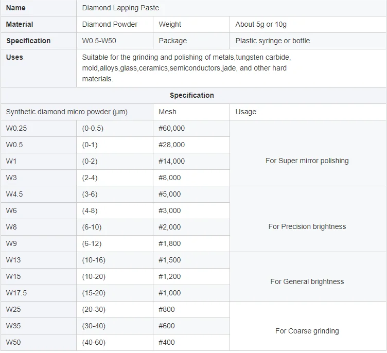Click the For Coarse grinding cell
Viewport: 387px width, 353px height.
(x=307, y=331)
